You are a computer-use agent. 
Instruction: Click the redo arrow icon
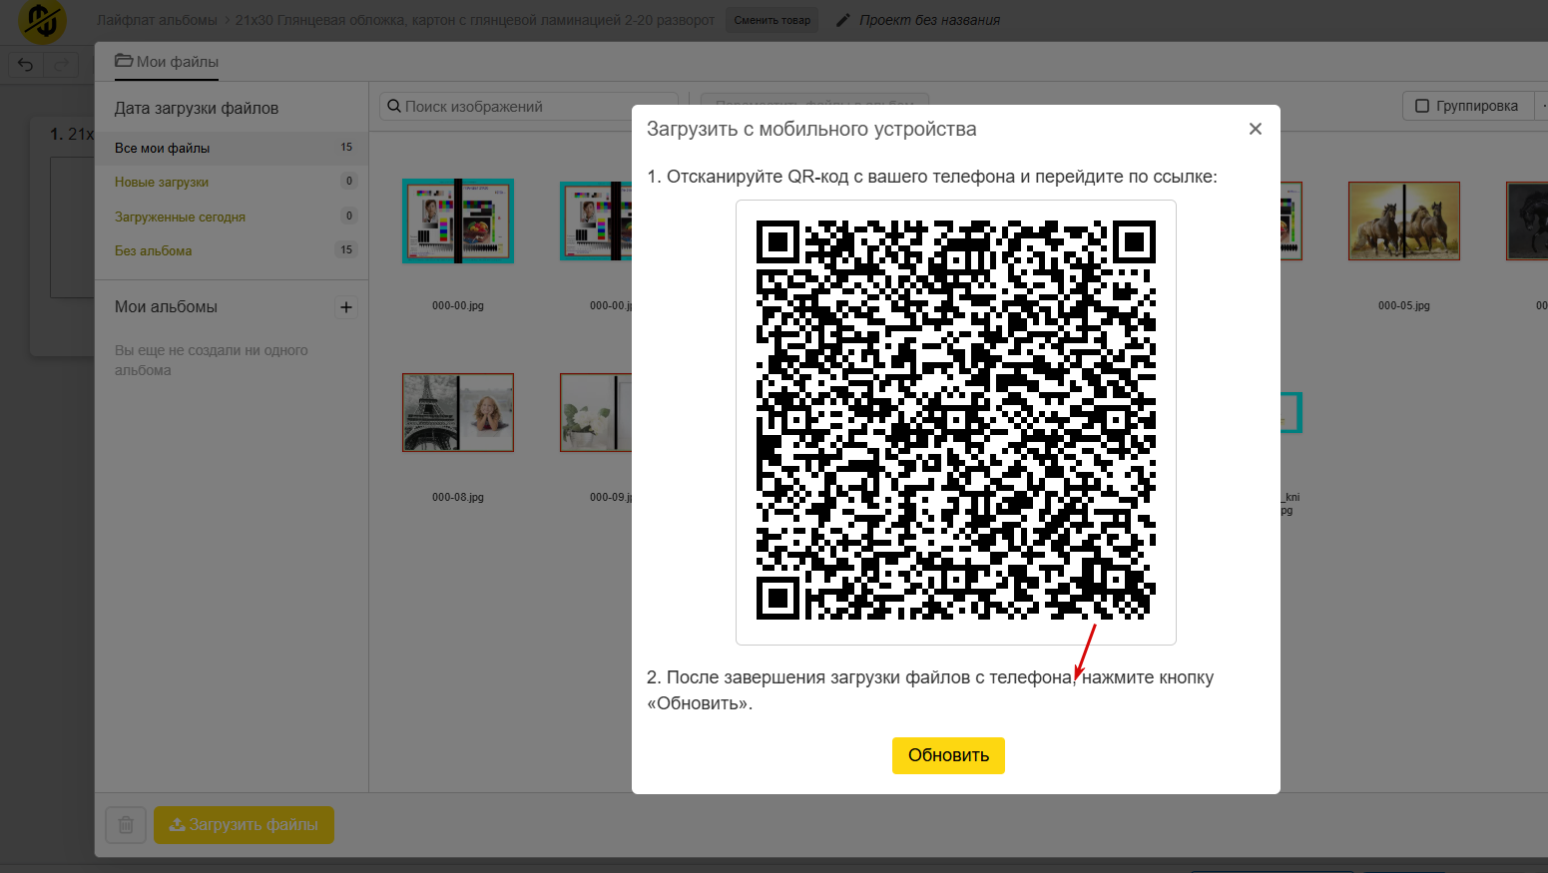[x=61, y=65]
